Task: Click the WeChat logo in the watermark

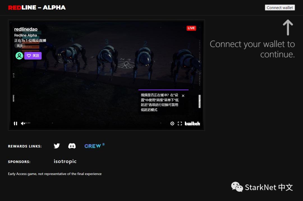Action: [237, 187]
